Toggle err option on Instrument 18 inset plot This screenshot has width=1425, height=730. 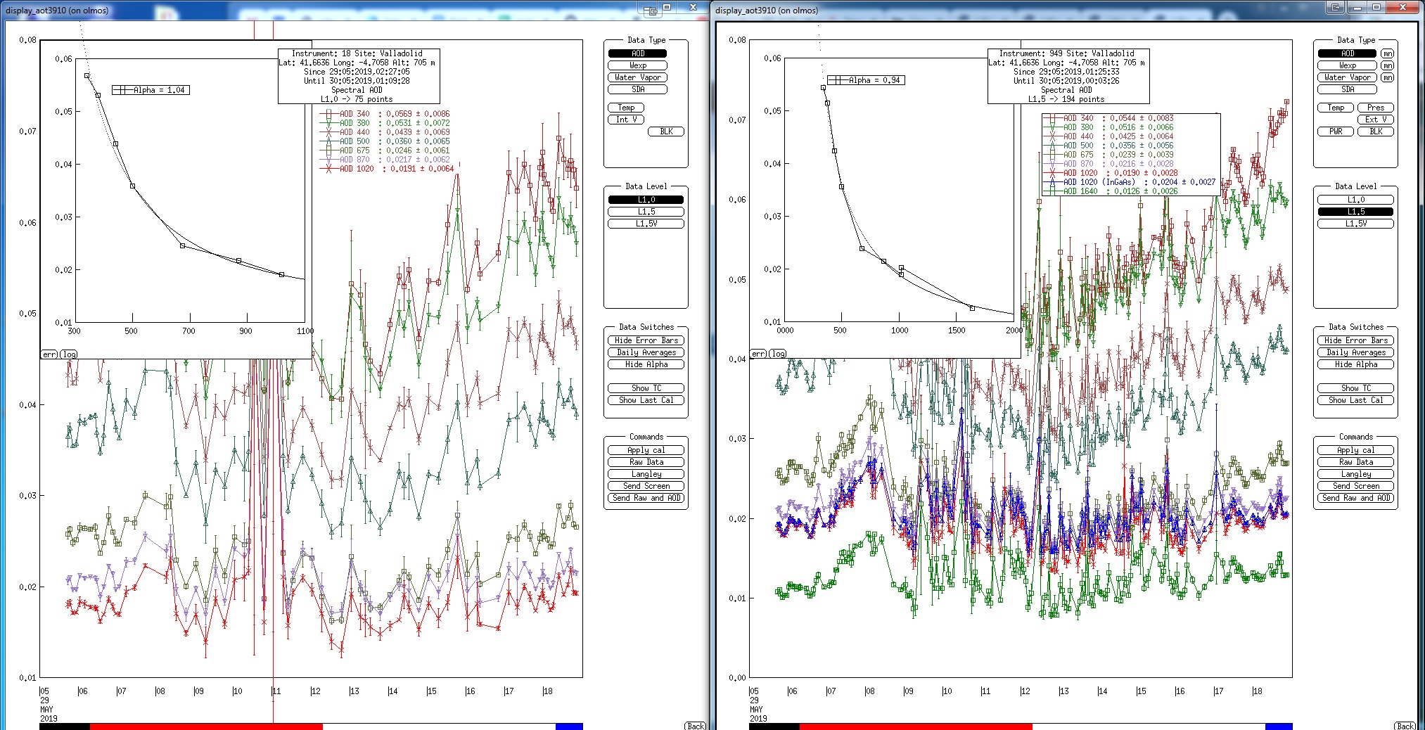tap(49, 354)
